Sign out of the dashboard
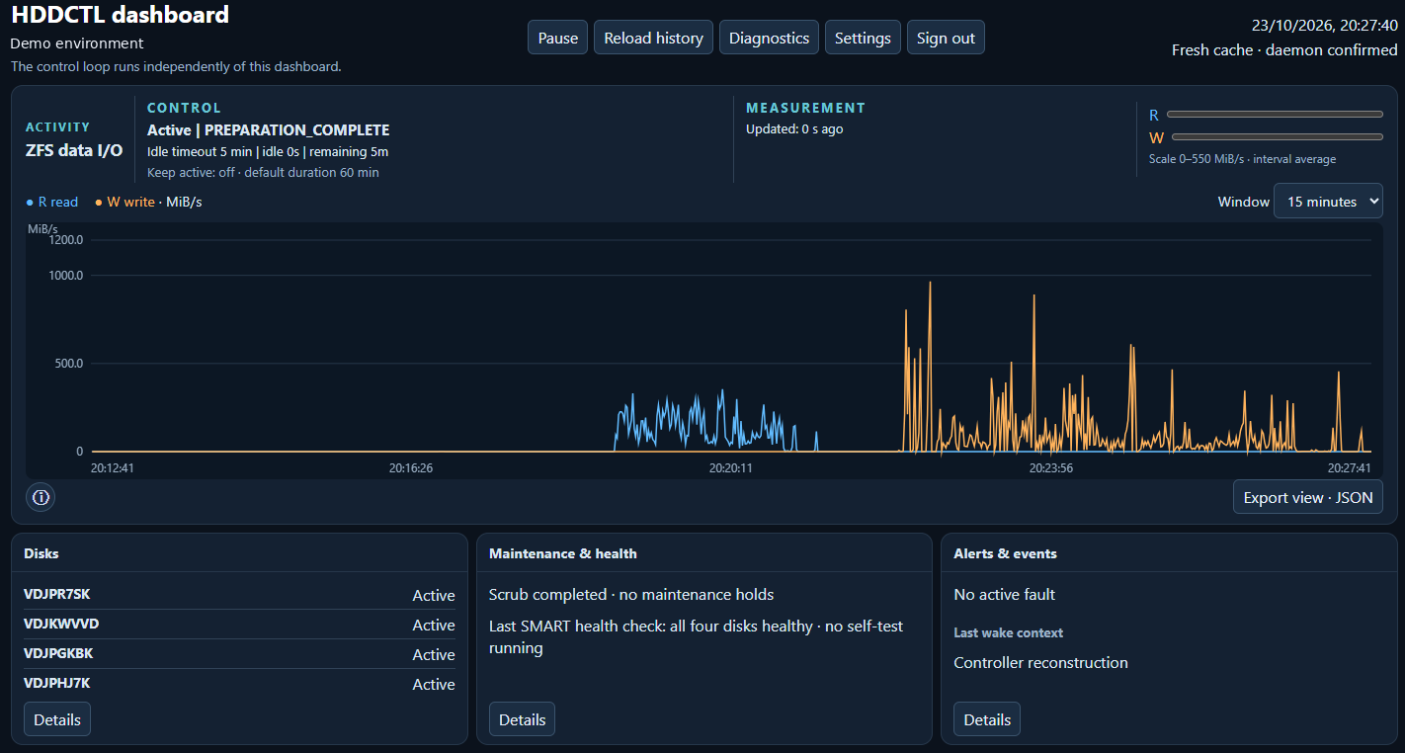 point(946,38)
